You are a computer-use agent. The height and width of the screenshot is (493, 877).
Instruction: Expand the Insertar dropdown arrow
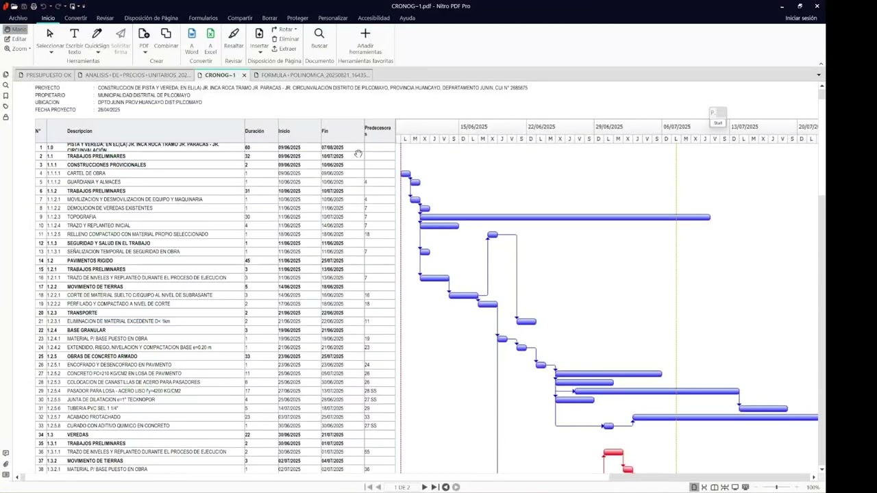(x=259, y=52)
